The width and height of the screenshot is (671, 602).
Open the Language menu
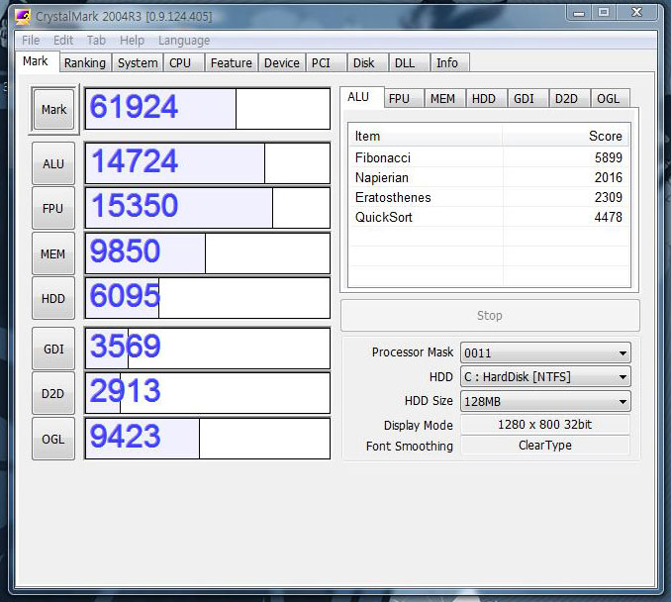(x=184, y=41)
